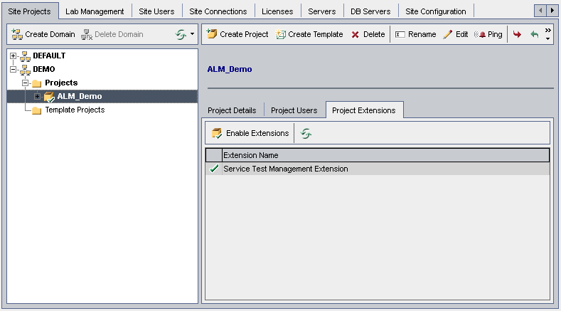The image size is (561, 311).
Task: Click the ALM_Demo project icon
Action: pos(48,96)
